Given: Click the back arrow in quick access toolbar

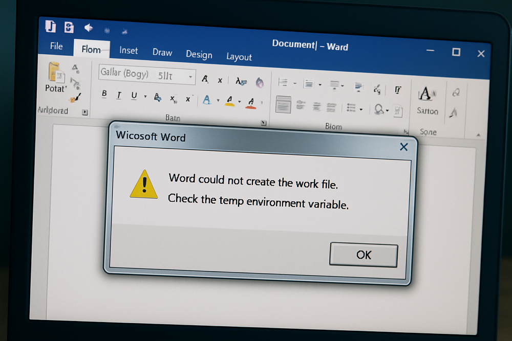Looking at the screenshot, I should coord(89,28).
